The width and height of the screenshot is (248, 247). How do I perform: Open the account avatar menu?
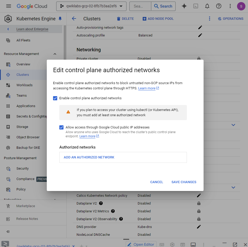[x=241, y=6]
